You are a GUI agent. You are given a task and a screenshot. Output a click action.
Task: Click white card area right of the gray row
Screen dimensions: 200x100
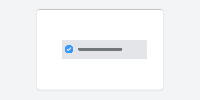tap(155, 50)
